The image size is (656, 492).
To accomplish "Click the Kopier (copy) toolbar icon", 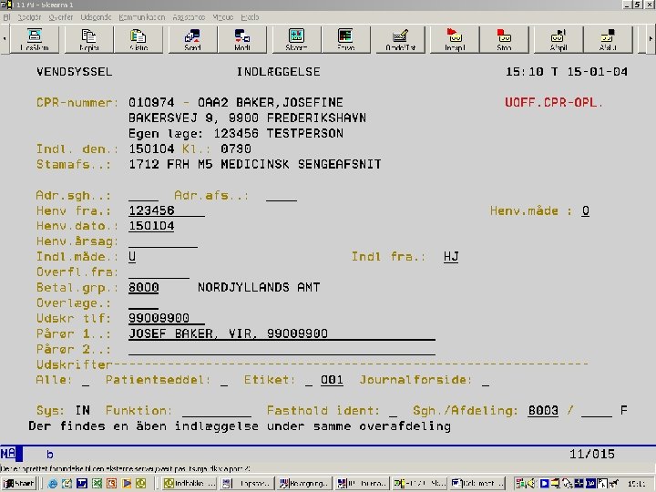I will click(88, 40).
